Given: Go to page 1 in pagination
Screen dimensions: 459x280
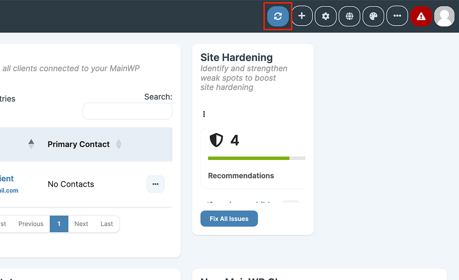Looking at the screenshot, I should pos(59,224).
